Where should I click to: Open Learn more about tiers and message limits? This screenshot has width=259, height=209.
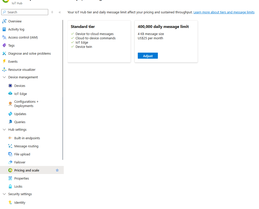pyautogui.click(x=224, y=12)
